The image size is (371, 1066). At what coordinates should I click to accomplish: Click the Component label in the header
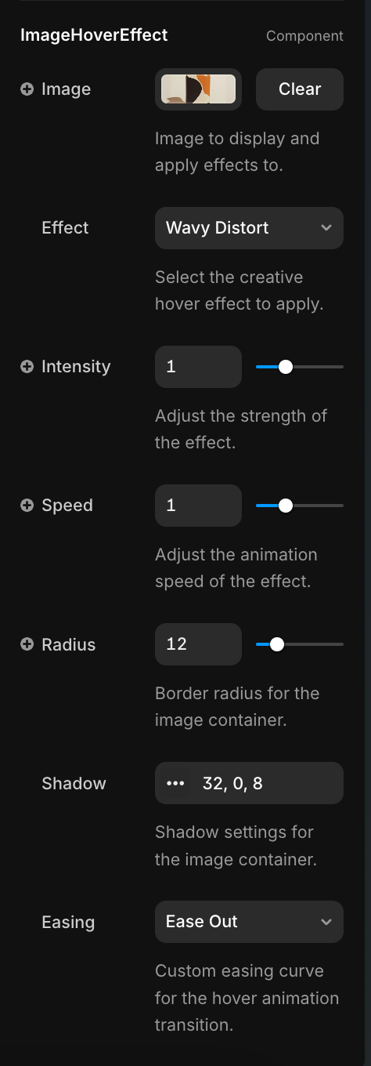pyautogui.click(x=304, y=36)
